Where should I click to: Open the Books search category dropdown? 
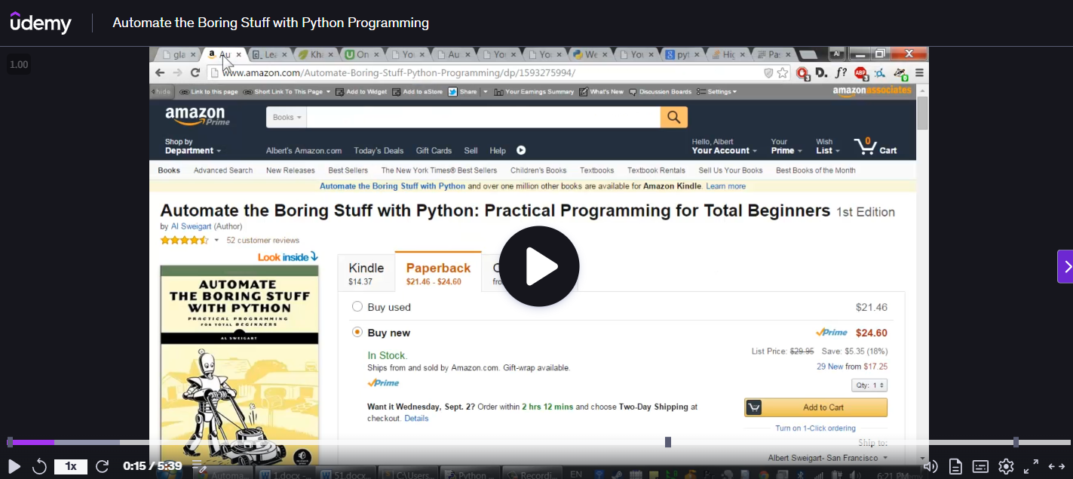click(x=287, y=117)
